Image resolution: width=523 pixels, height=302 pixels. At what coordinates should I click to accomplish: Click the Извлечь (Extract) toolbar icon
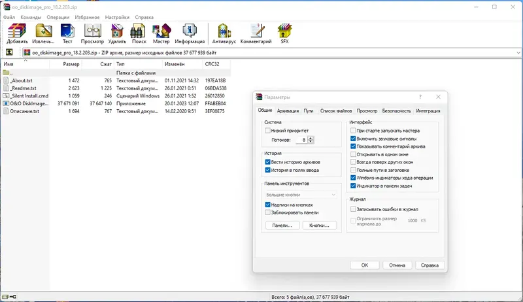click(44, 31)
